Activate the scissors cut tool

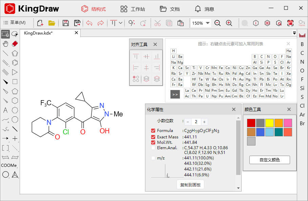(157, 23)
